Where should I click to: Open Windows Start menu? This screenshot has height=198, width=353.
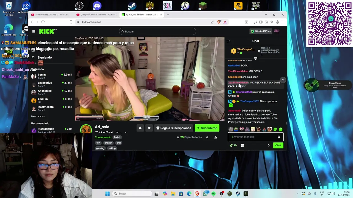pyautogui.click(x=108, y=194)
